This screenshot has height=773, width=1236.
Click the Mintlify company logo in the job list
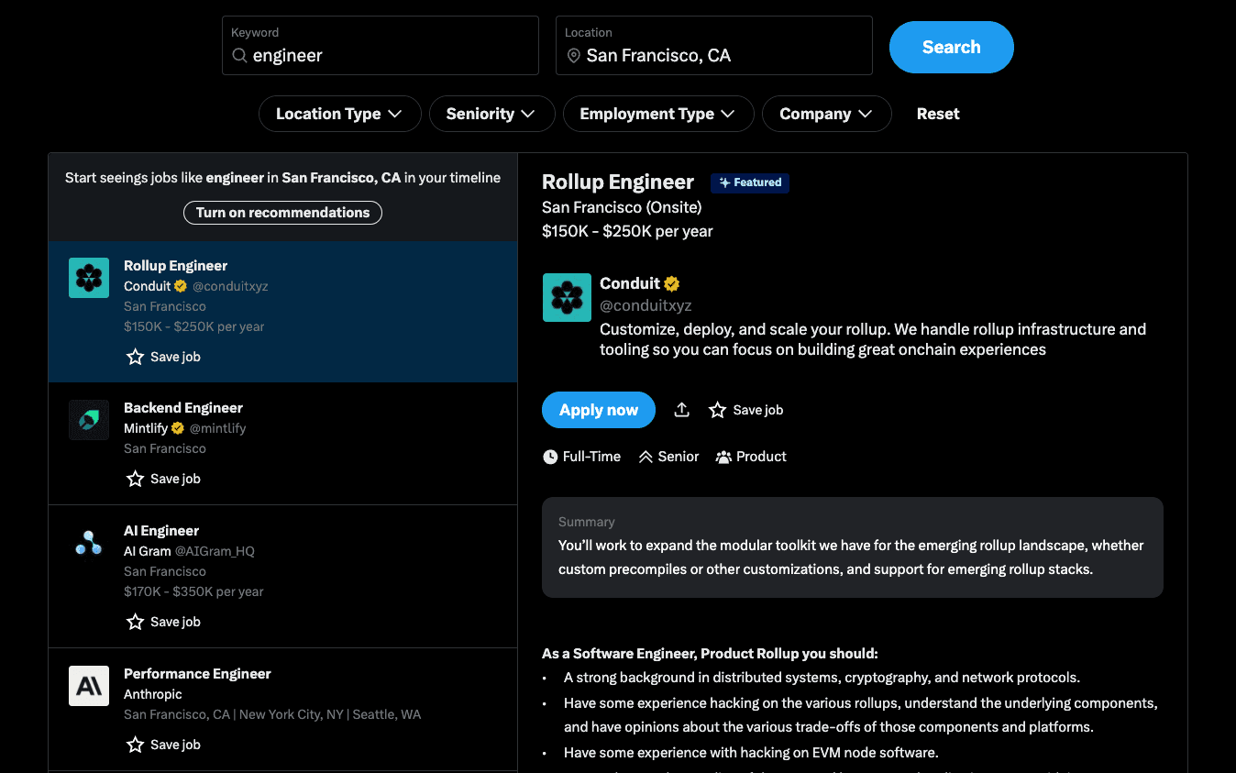pos(89,420)
